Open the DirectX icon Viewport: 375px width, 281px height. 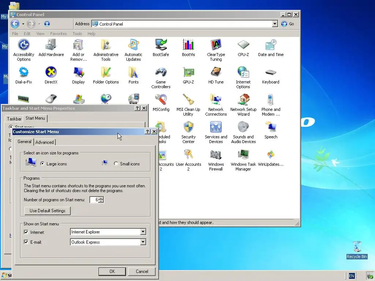[x=51, y=75]
